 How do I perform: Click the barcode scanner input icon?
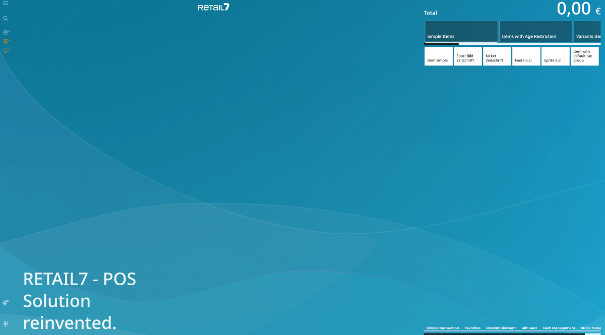pos(6,303)
